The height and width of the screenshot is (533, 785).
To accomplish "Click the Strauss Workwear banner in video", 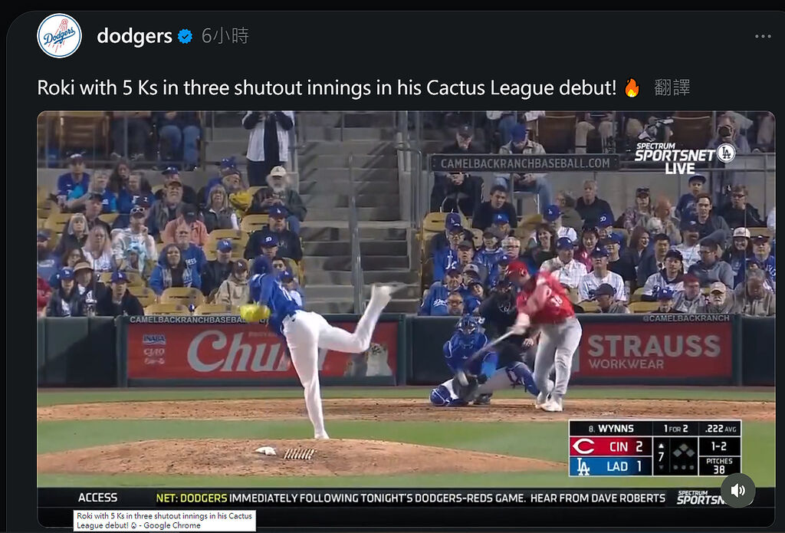I will 653,350.
